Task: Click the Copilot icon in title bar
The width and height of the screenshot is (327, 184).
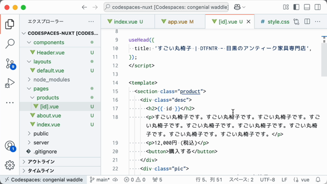Action: (x=237, y=7)
